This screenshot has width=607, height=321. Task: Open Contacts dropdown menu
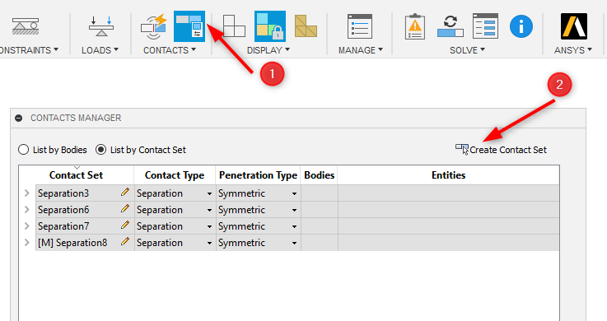[x=170, y=50]
